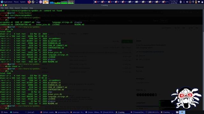This screenshot has width=204, height=114.
Task: Open the Terminal menu in menu bar
Action: coord(25,8)
